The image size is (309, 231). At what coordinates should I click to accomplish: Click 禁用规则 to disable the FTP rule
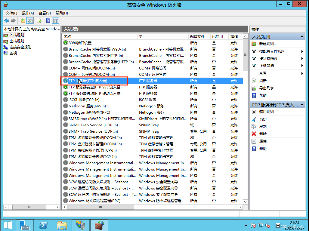click(x=266, y=112)
